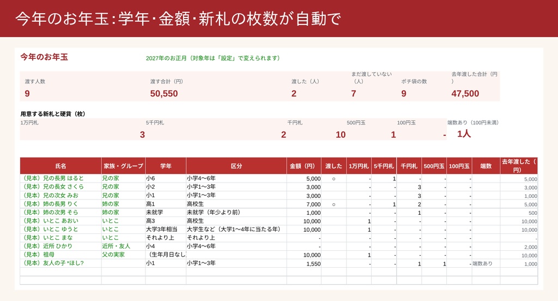The width and height of the screenshot is (558, 301).
Task: Click the 氏名 column header
Action: click(x=60, y=166)
